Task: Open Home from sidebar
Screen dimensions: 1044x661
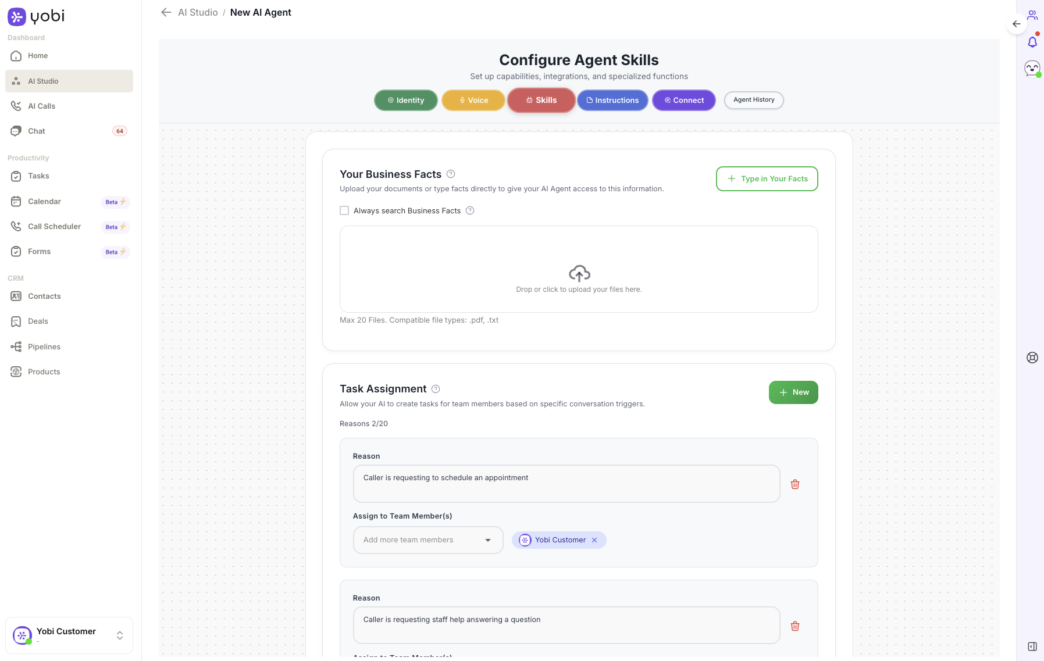Action: (69, 56)
